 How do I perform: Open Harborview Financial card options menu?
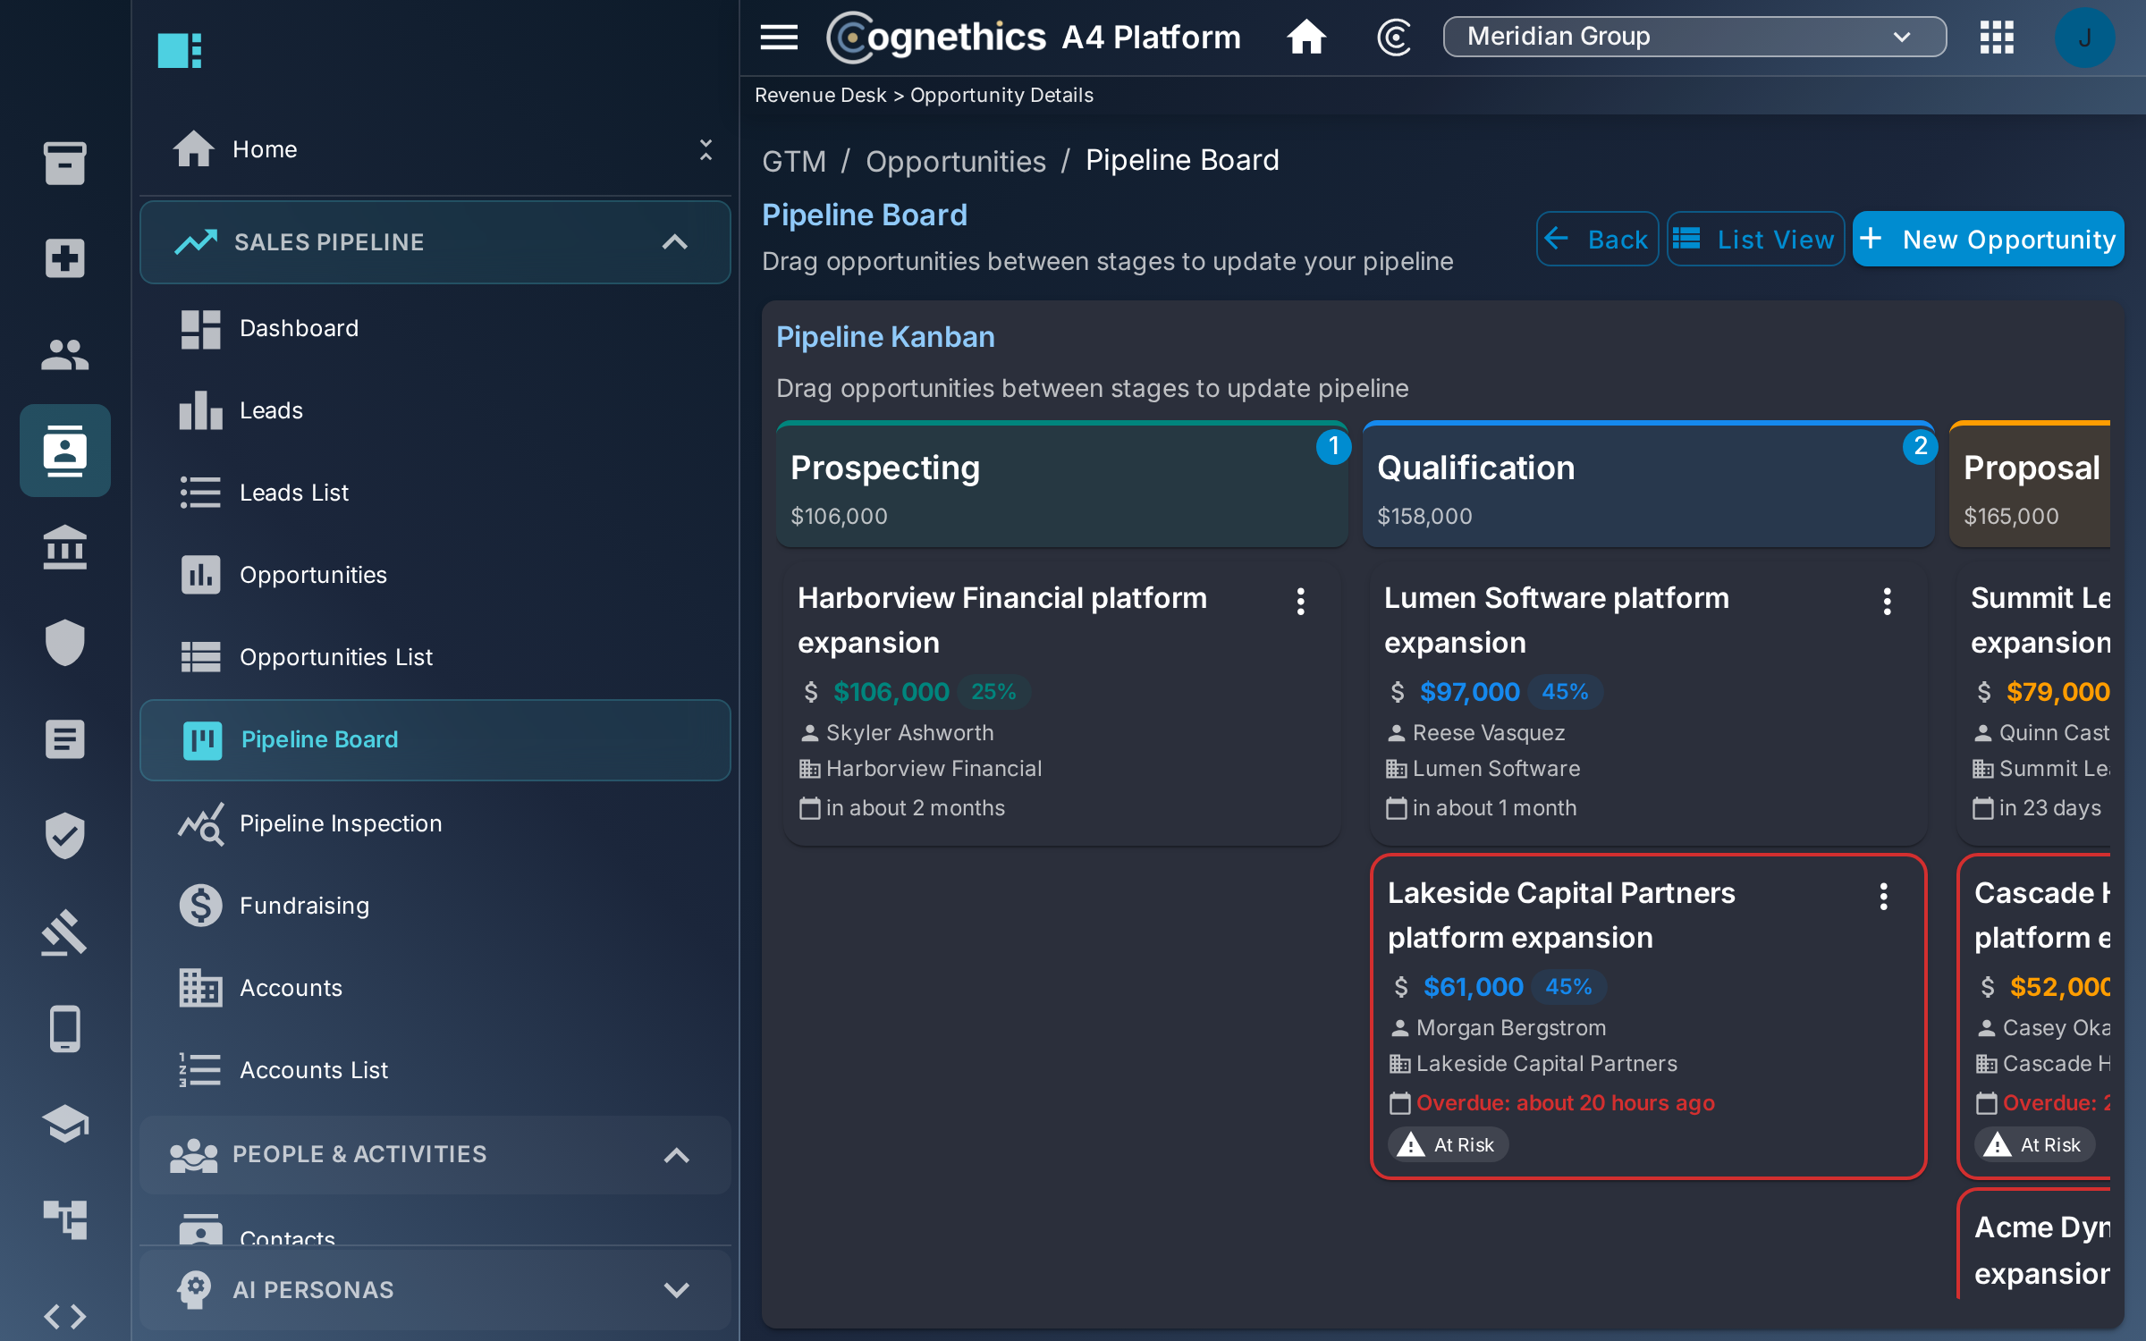pos(1301,602)
